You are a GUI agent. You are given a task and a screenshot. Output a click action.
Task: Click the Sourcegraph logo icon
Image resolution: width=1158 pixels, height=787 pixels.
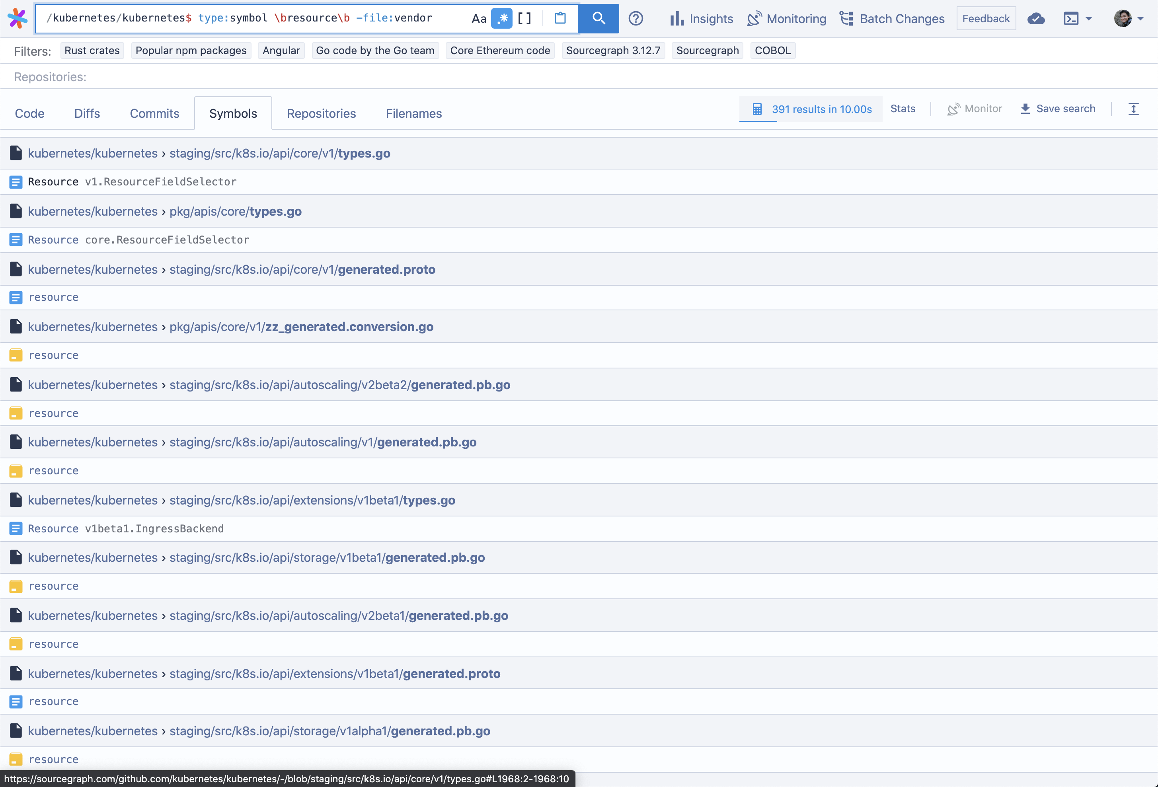pos(18,18)
